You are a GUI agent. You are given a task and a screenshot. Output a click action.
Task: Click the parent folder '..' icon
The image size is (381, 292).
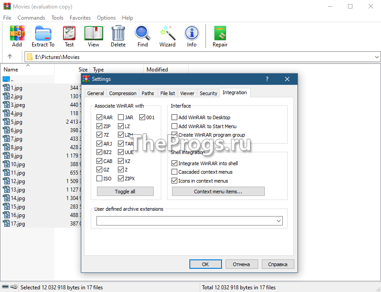[6, 79]
